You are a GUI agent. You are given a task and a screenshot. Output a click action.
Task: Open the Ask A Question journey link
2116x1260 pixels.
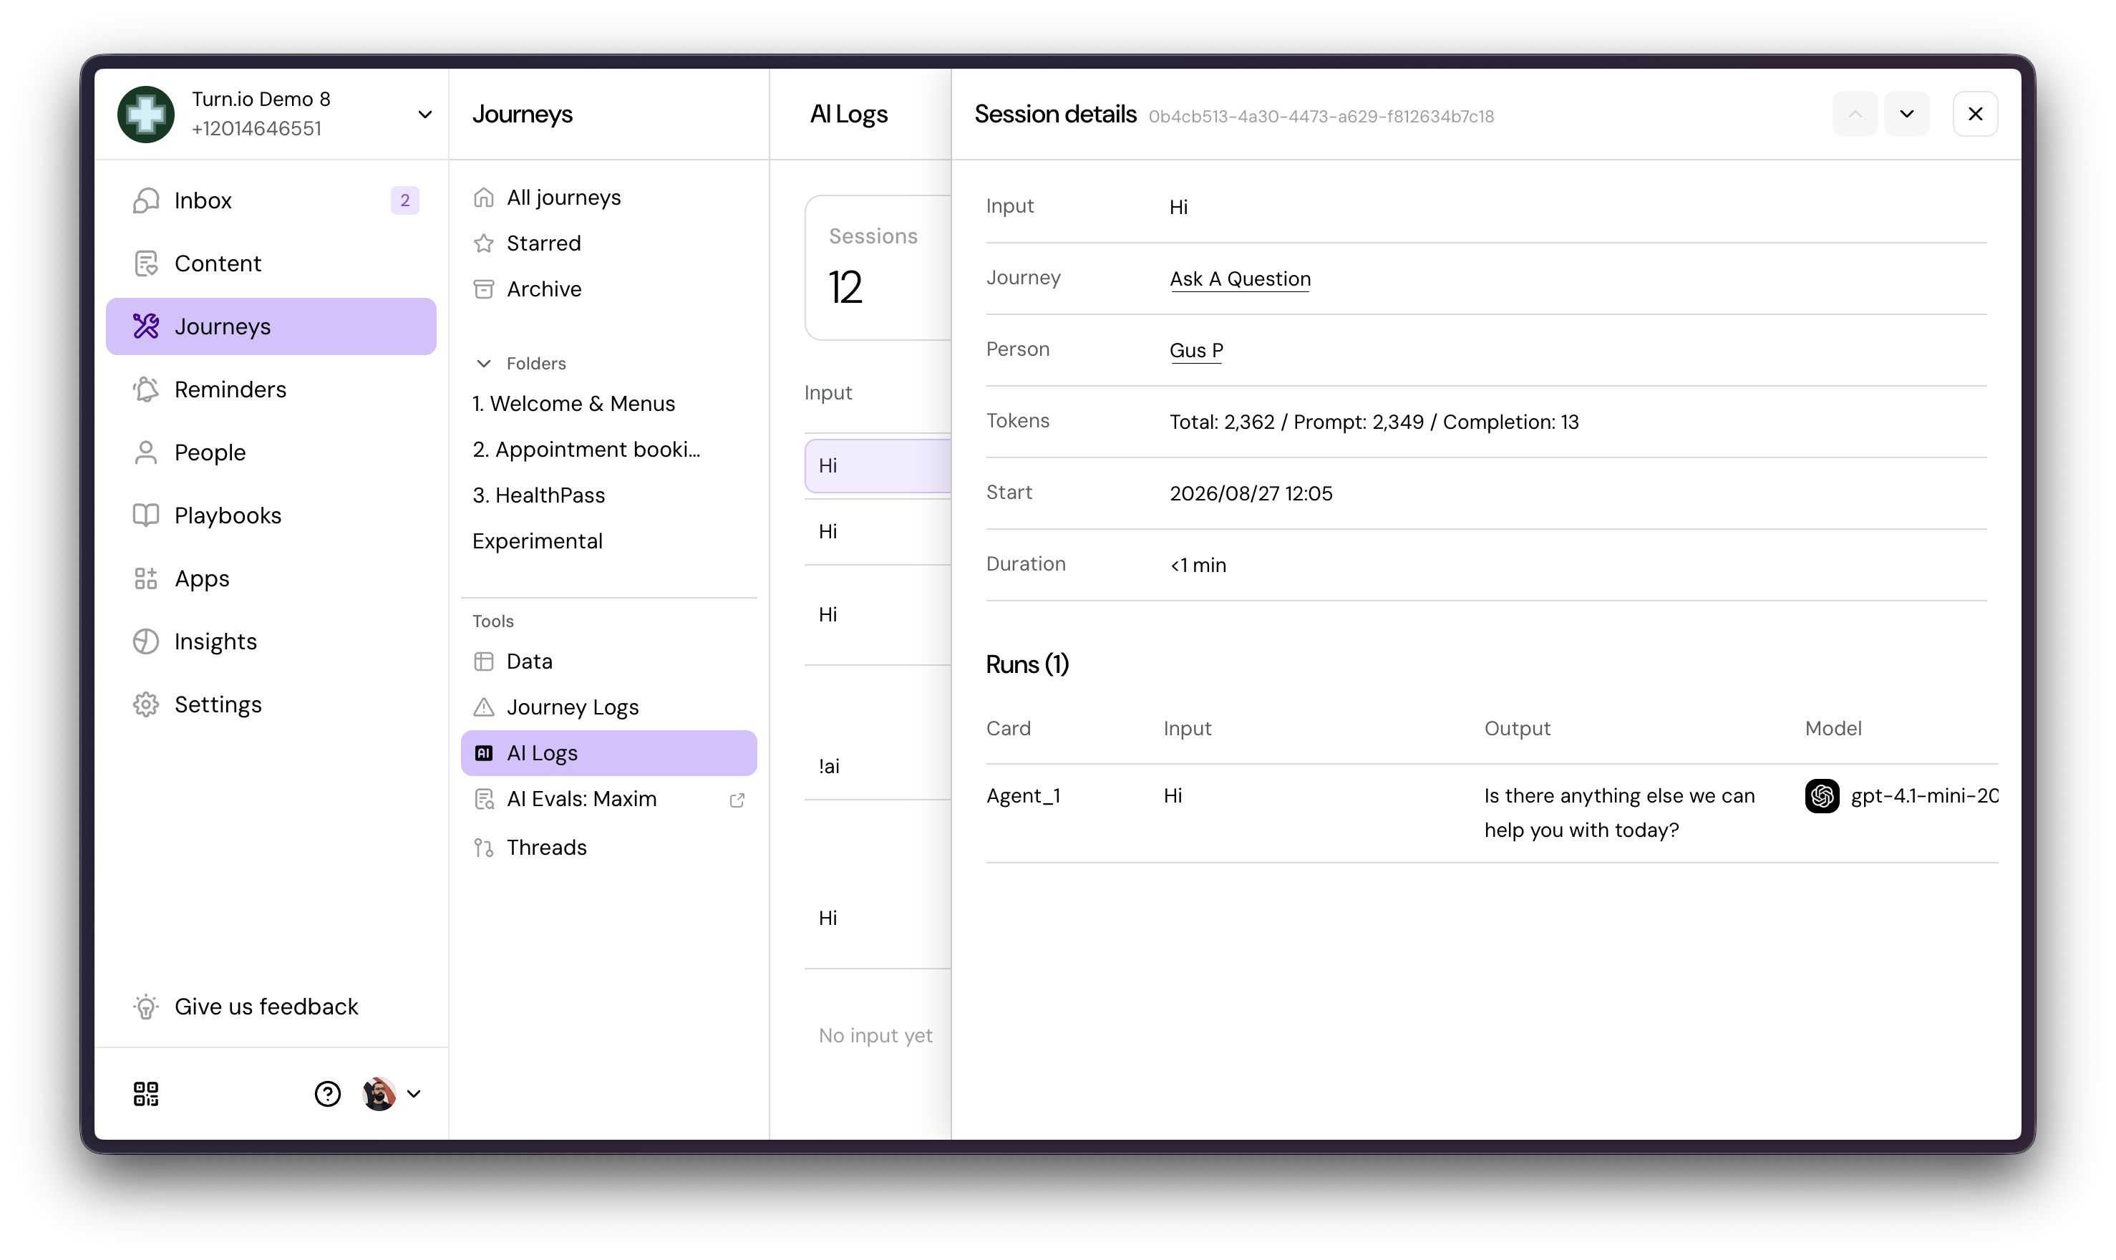(1240, 279)
